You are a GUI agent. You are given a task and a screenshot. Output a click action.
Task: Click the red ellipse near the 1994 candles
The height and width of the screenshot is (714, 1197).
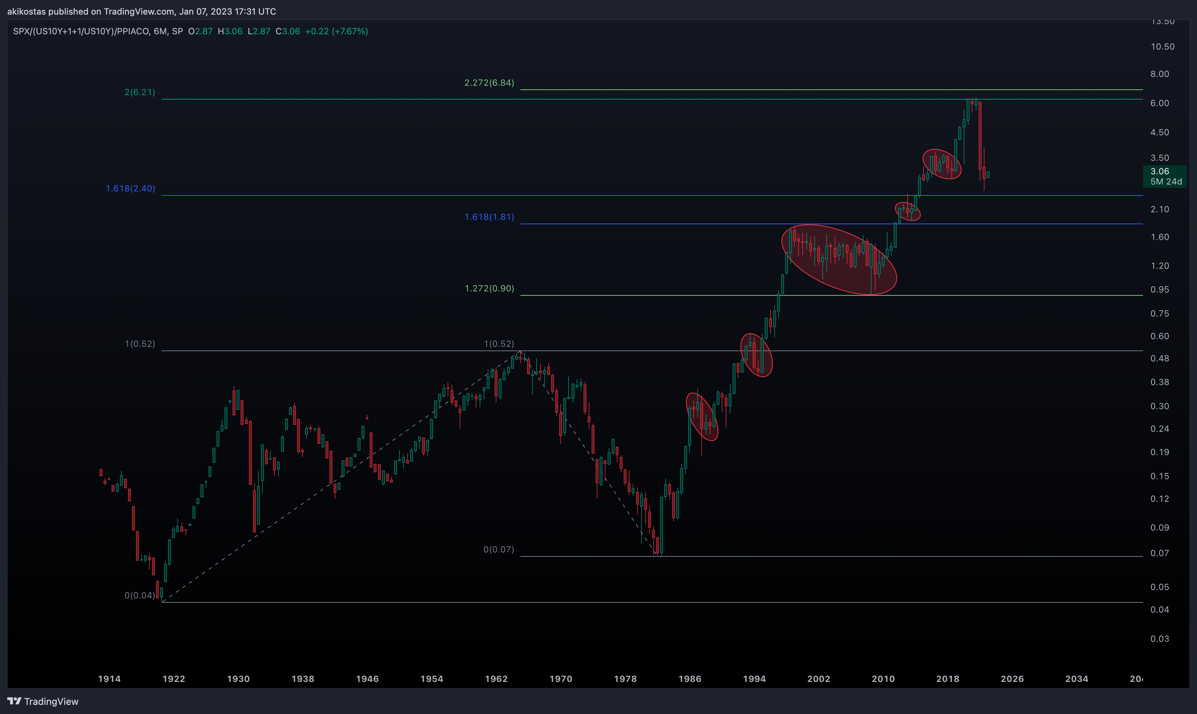[756, 355]
